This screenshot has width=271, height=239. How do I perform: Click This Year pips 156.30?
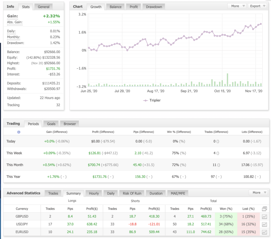[140, 177]
